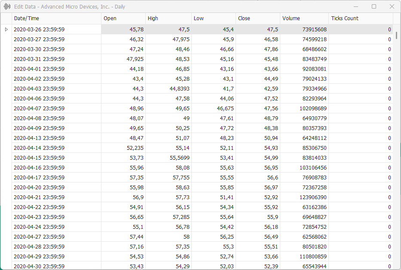
Task: Select date cell 2020-04-20 23:59:59
Action: point(57,188)
